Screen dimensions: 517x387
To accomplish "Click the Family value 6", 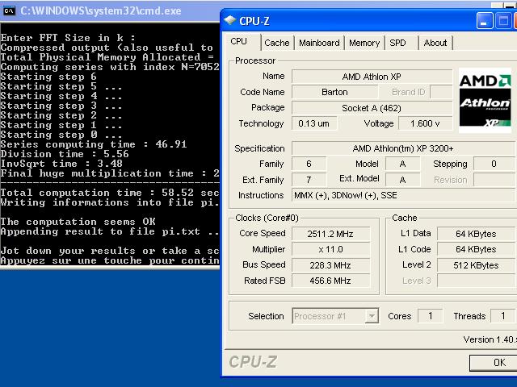I will tap(309, 164).
